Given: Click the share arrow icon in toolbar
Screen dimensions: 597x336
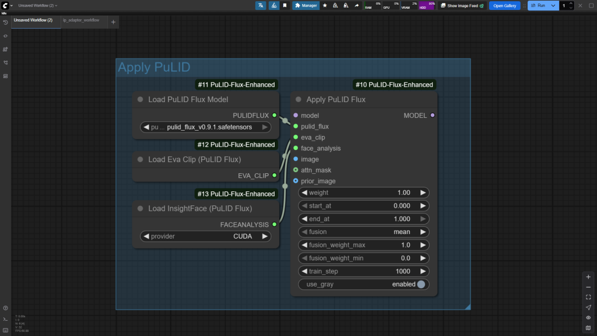Looking at the screenshot, I should coord(356,5).
